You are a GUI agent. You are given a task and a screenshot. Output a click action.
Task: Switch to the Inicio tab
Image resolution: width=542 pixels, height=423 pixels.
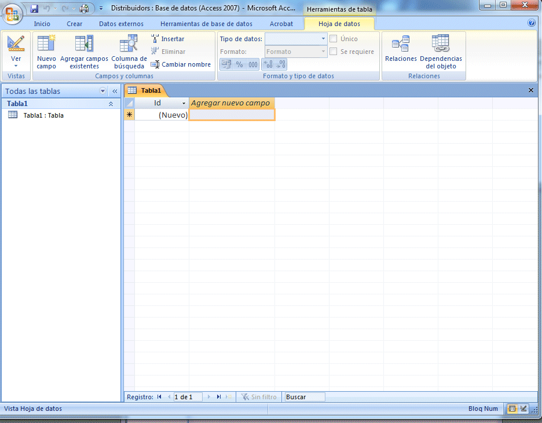[42, 24]
